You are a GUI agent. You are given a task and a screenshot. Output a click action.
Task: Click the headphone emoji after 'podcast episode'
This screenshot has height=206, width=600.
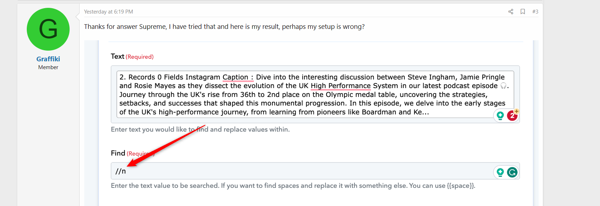(503, 86)
